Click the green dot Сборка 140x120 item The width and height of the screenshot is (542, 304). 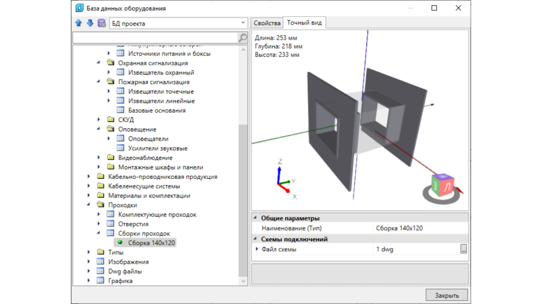tap(120, 243)
